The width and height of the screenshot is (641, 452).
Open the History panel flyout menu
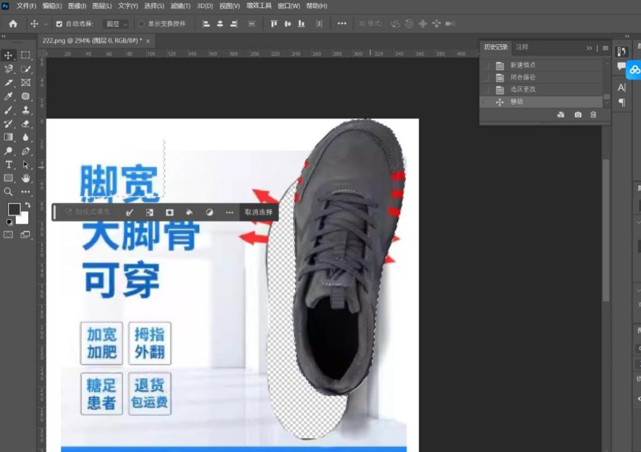click(605, 48)
